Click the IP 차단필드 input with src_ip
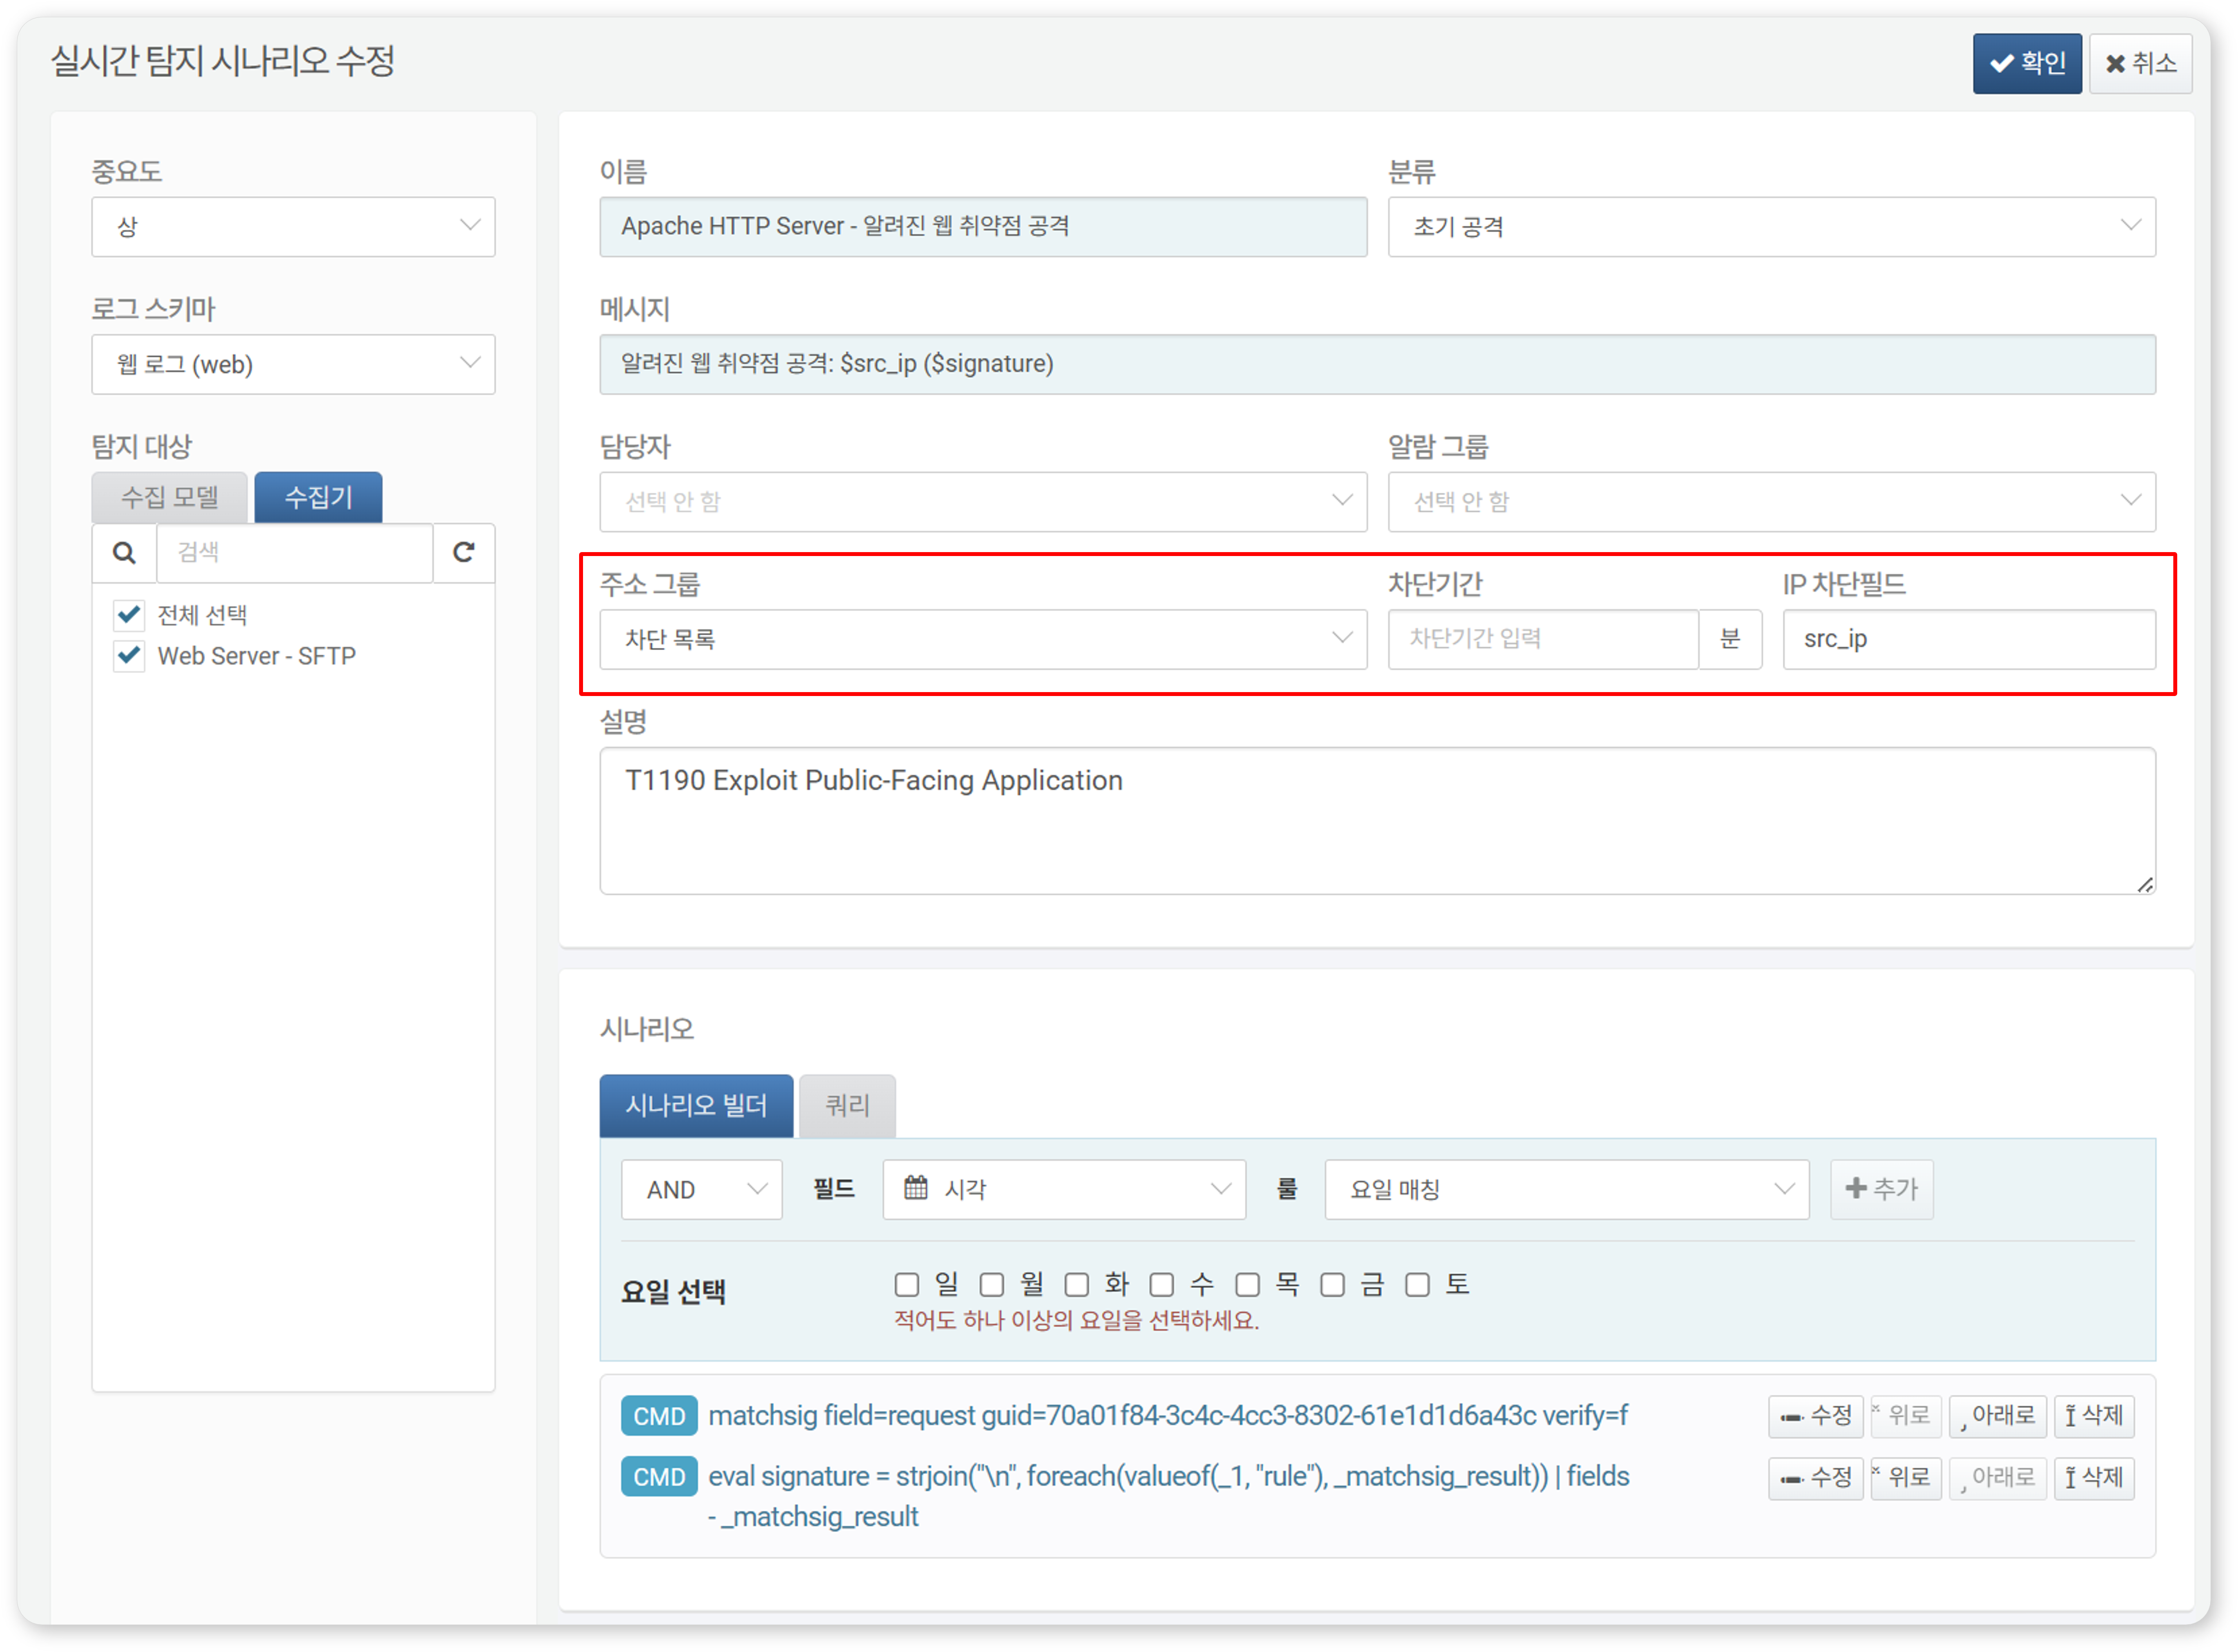This screenshot has width=2238, height=1652. coord(1970,640)
